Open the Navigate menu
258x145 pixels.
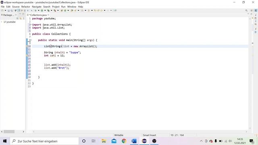37,7
